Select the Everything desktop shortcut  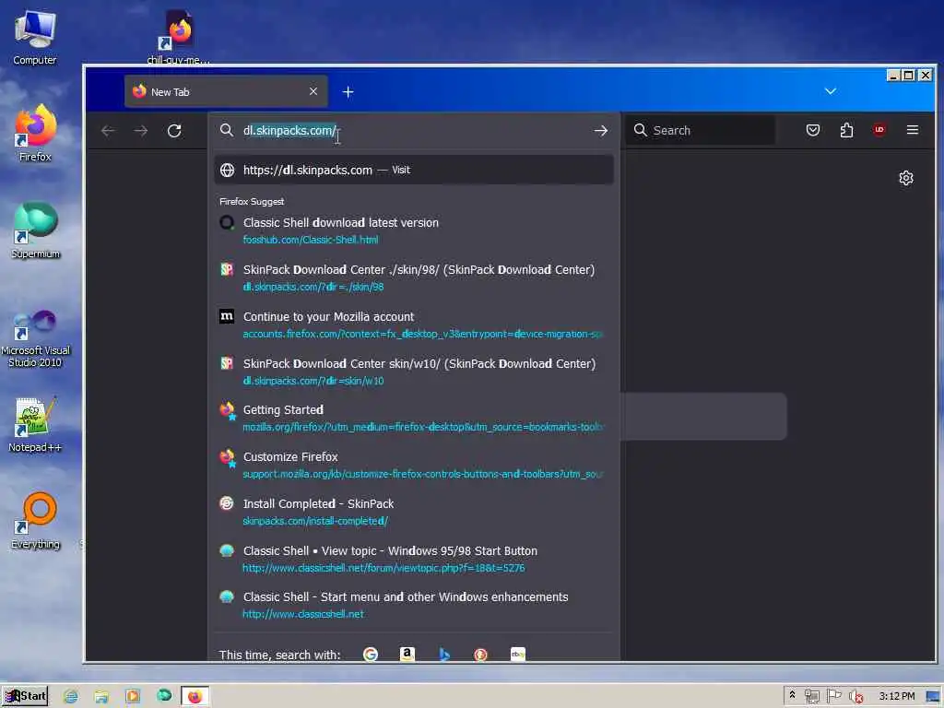coord(36,521)
